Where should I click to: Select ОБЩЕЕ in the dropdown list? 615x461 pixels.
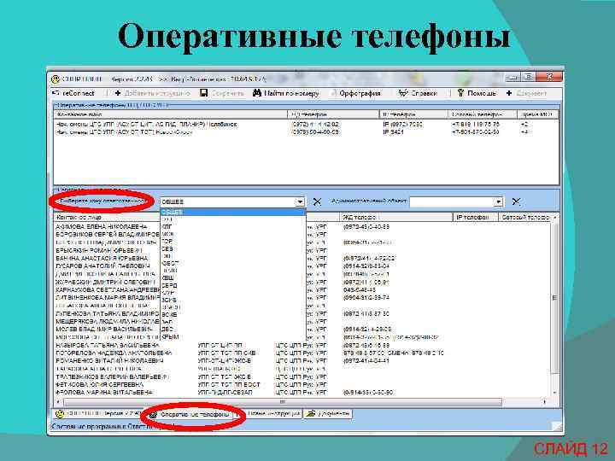coord(233,212)
